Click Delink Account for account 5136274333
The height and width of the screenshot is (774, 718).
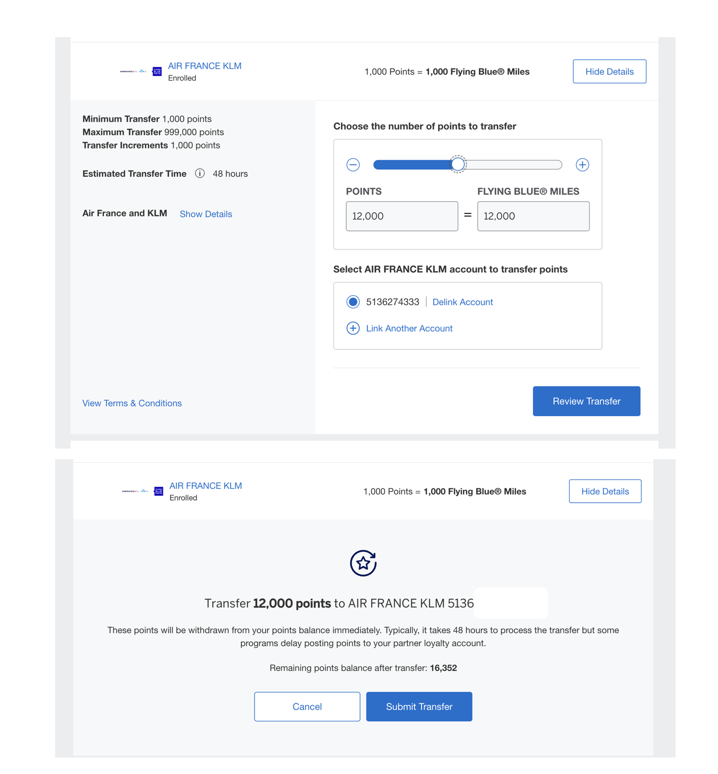462,302
